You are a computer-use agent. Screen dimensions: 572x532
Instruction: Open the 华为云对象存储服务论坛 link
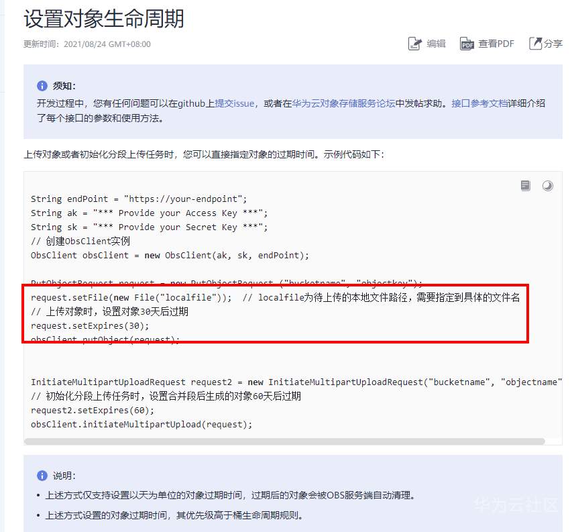343,103
